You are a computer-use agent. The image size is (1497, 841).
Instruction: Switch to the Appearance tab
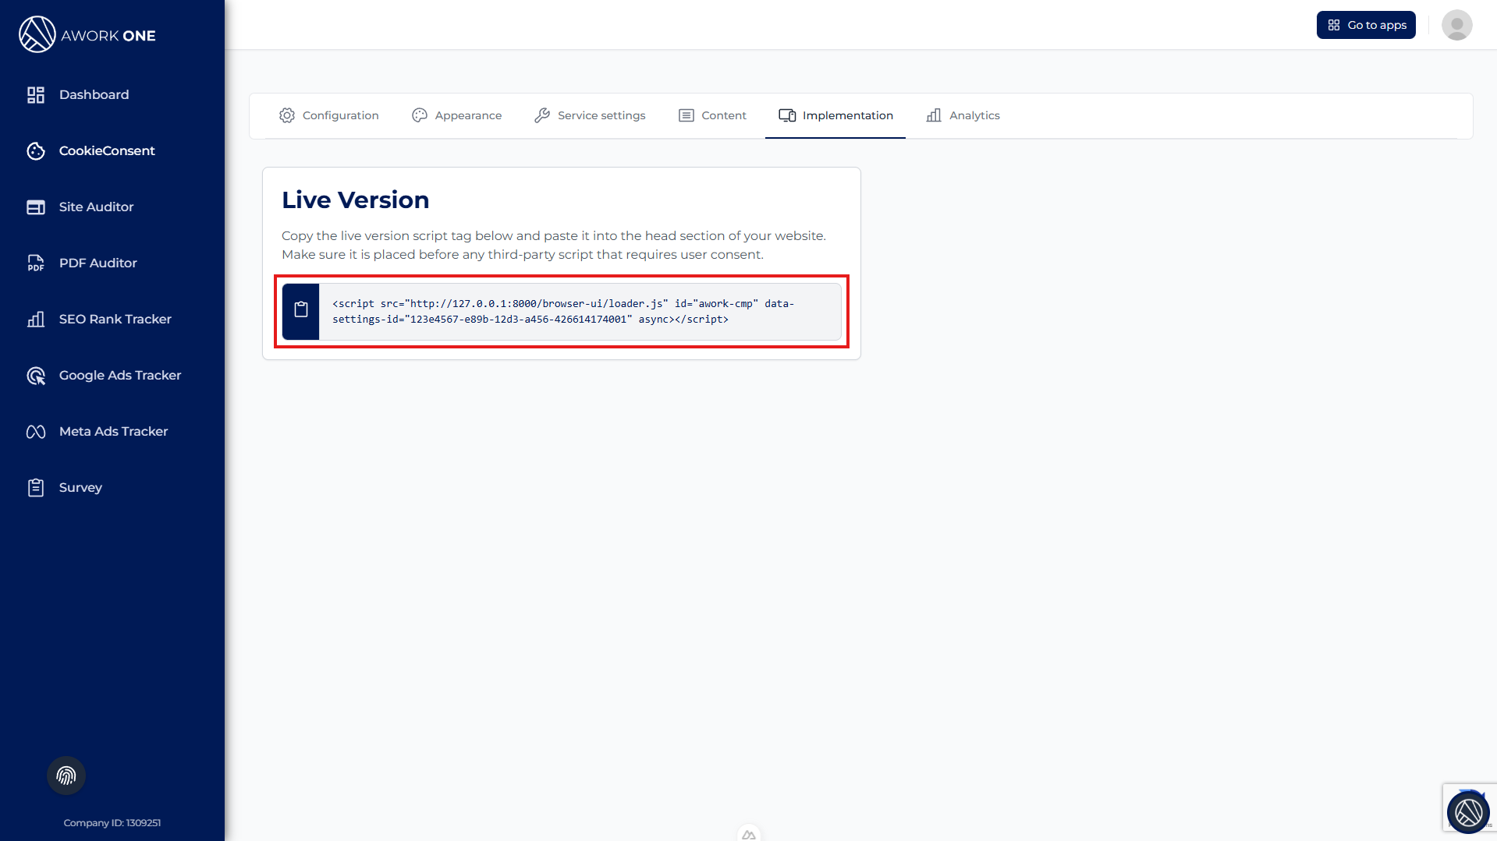click(456, 115)
